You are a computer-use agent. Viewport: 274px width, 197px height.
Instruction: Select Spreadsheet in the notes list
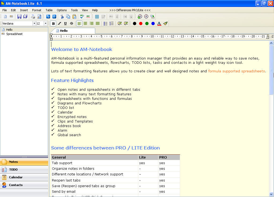(14, 34)
